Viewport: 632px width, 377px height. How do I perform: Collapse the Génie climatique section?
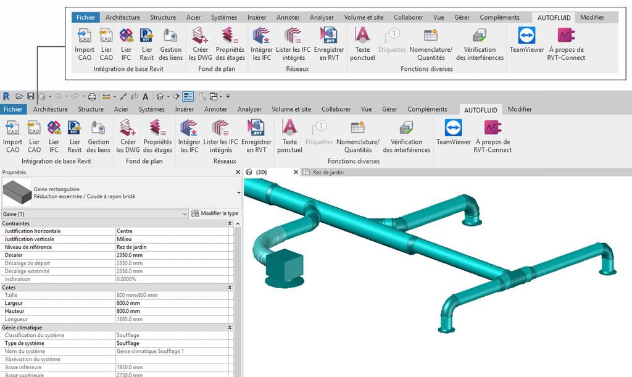[x=230, y=328]
